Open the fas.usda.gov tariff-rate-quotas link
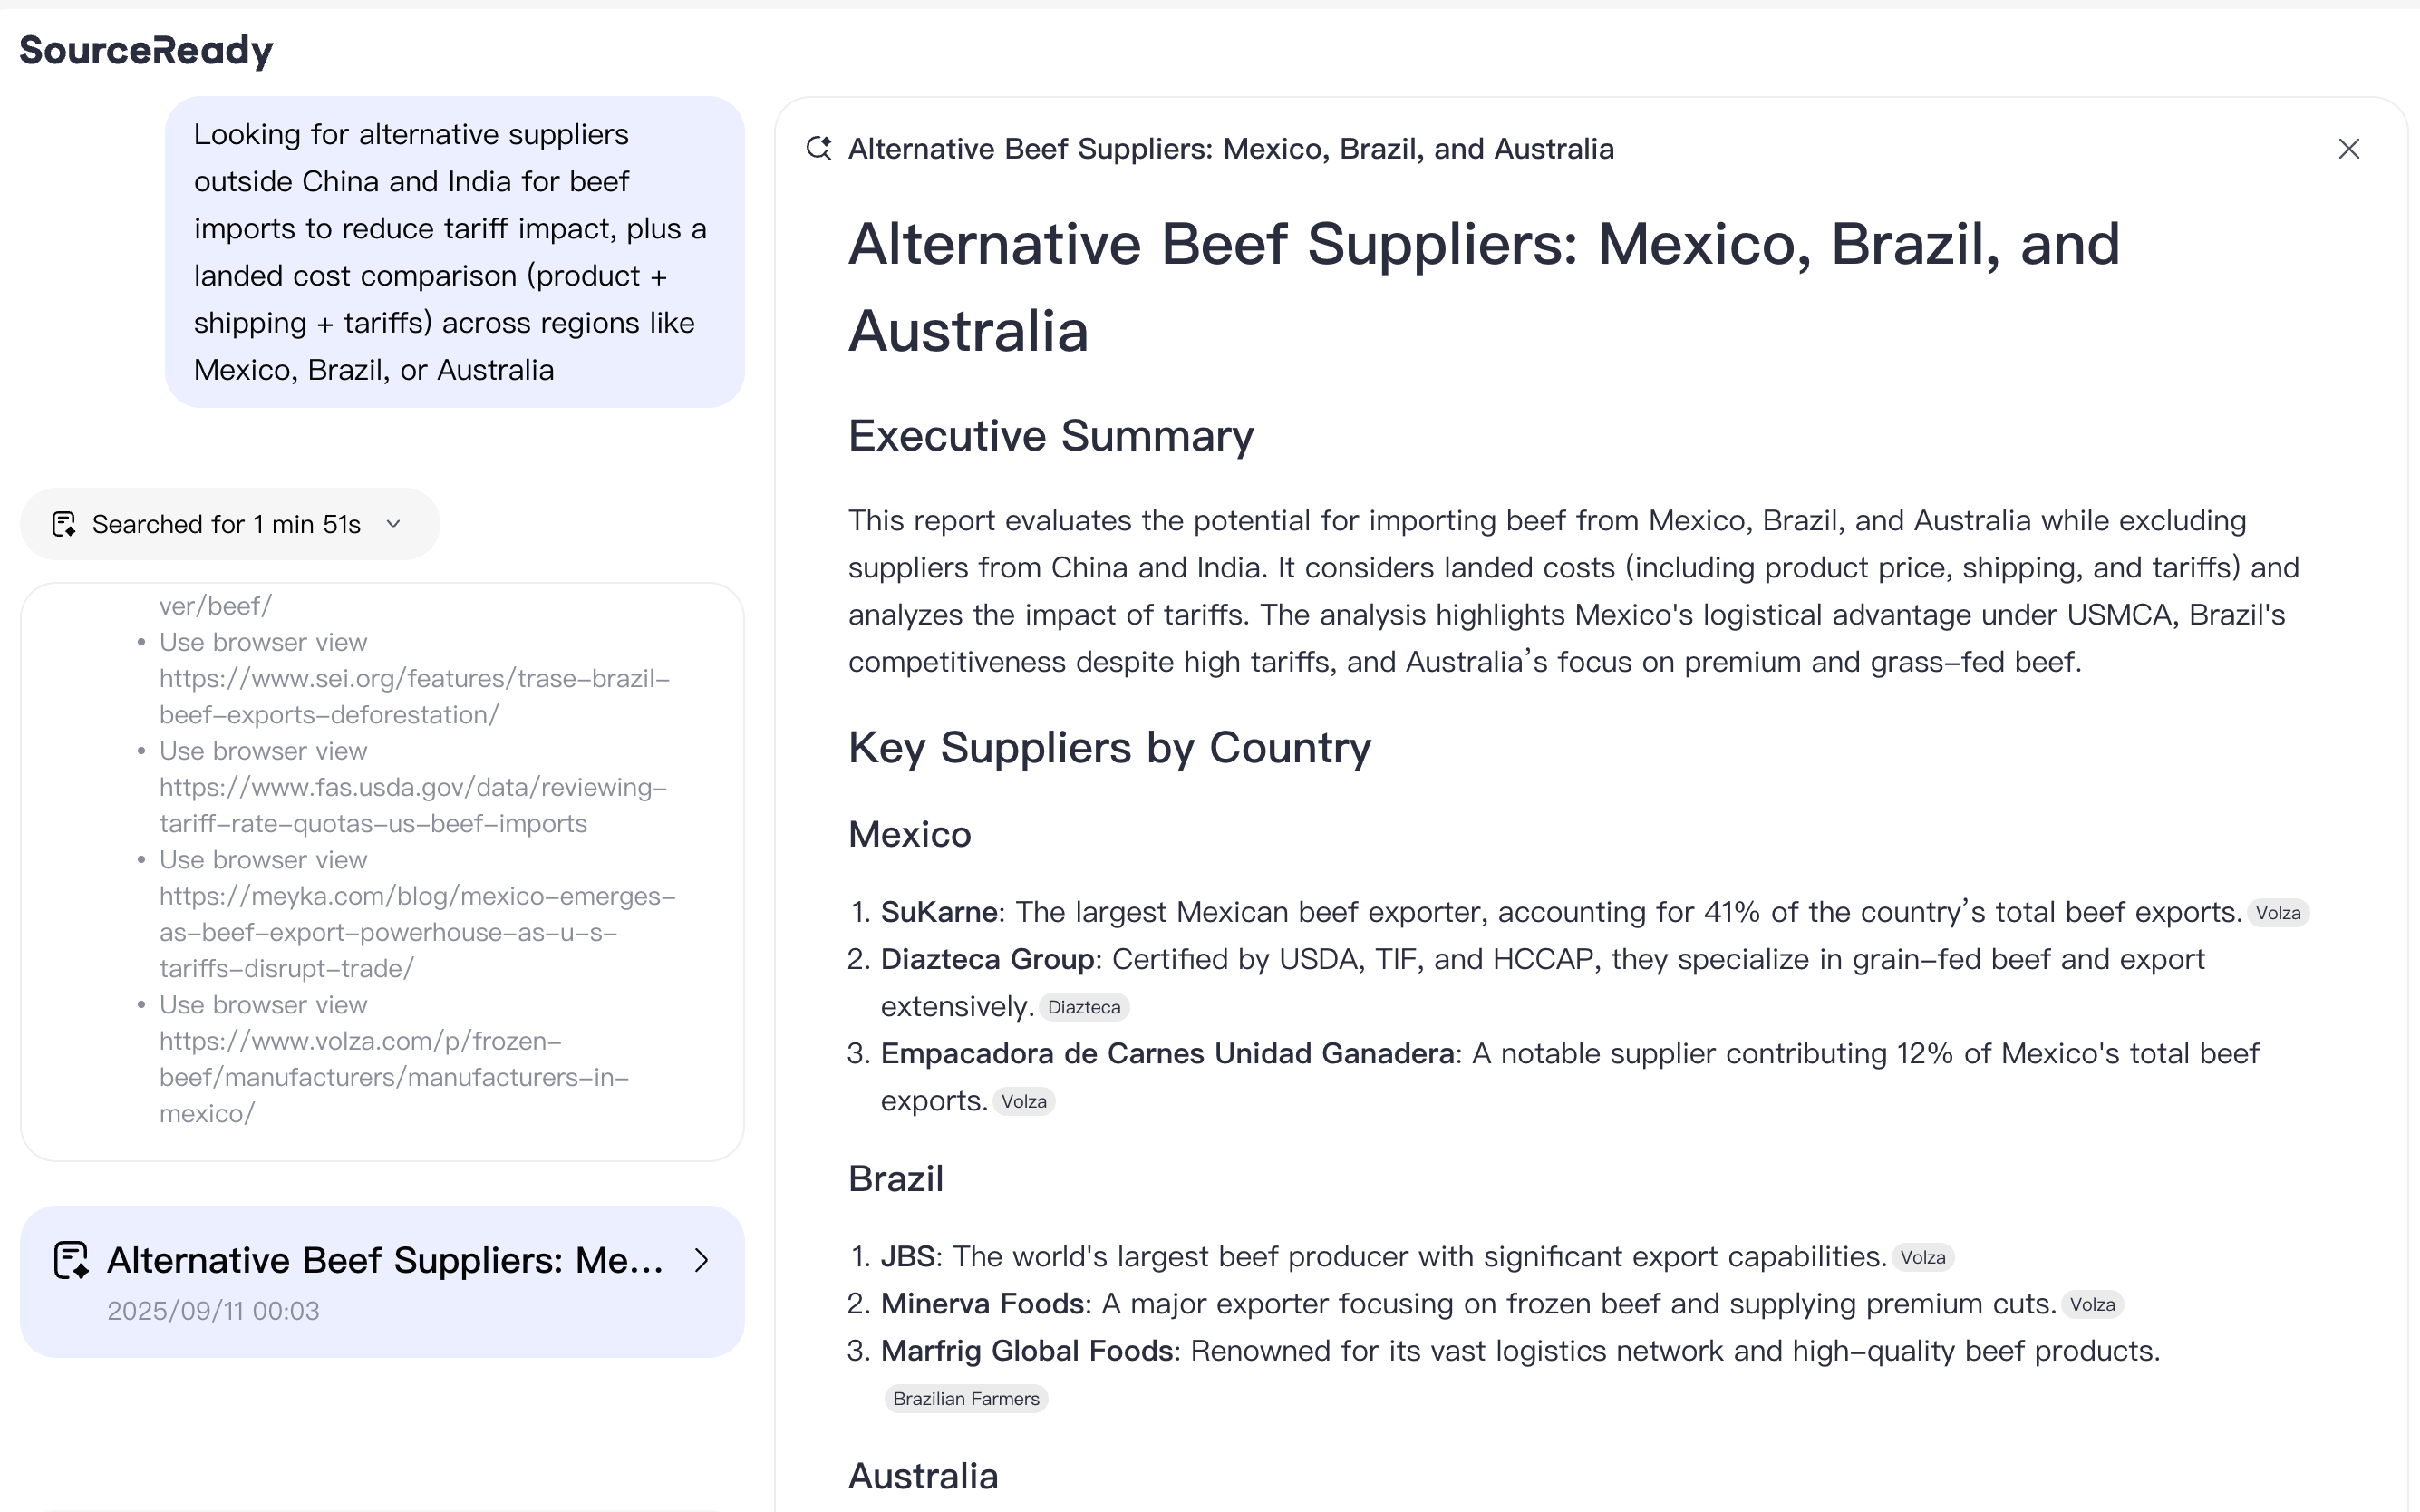 pyautogui.click(x=411, y=805)
